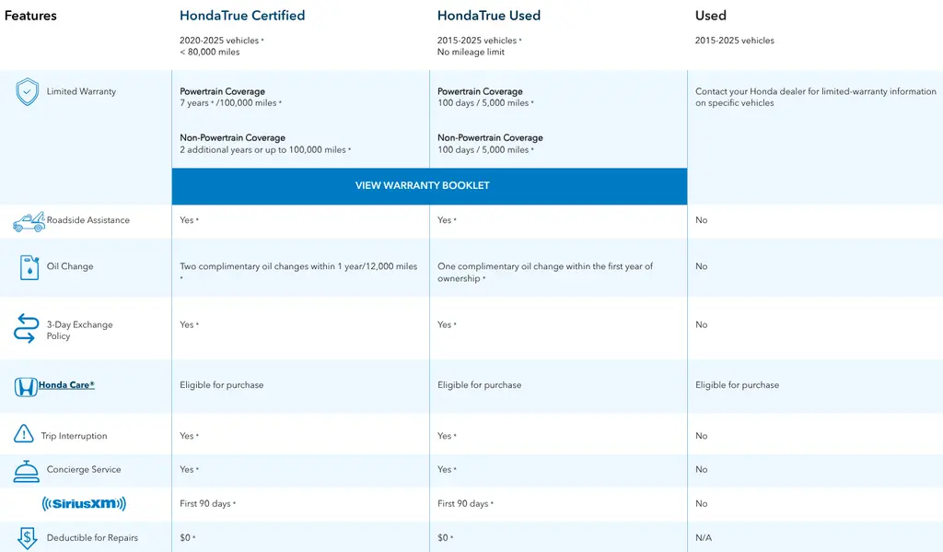The image size is (943, 552).
Task: Click the Used column heading
Action: (x=711, y=16)
